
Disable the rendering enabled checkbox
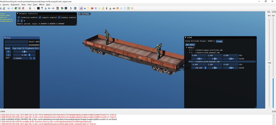click(x=19, y=17)
